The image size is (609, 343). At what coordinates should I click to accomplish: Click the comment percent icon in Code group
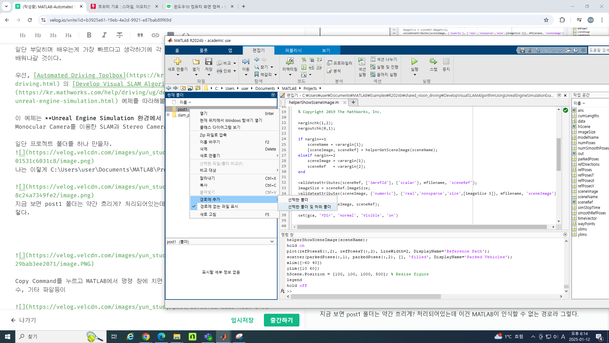point(304,60)
